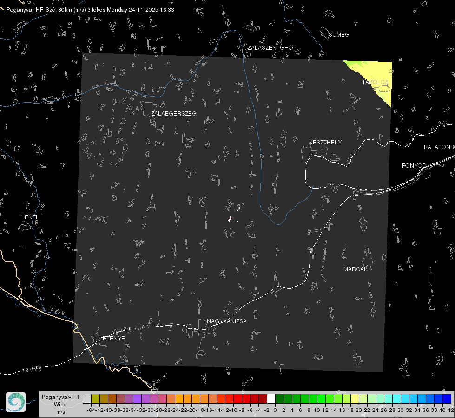Screen dimensions: 455x418
Task: Select the cyan swatch between 28 and 30
Action: (x=396, y=398)
